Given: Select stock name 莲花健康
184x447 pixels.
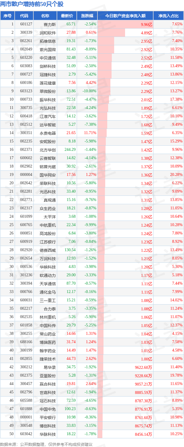Looking at the screenshot, I should point(48,83).
